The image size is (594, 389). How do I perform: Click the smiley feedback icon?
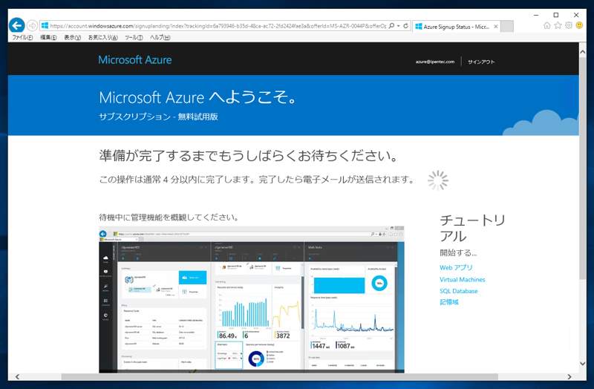(x=579, y=25)
